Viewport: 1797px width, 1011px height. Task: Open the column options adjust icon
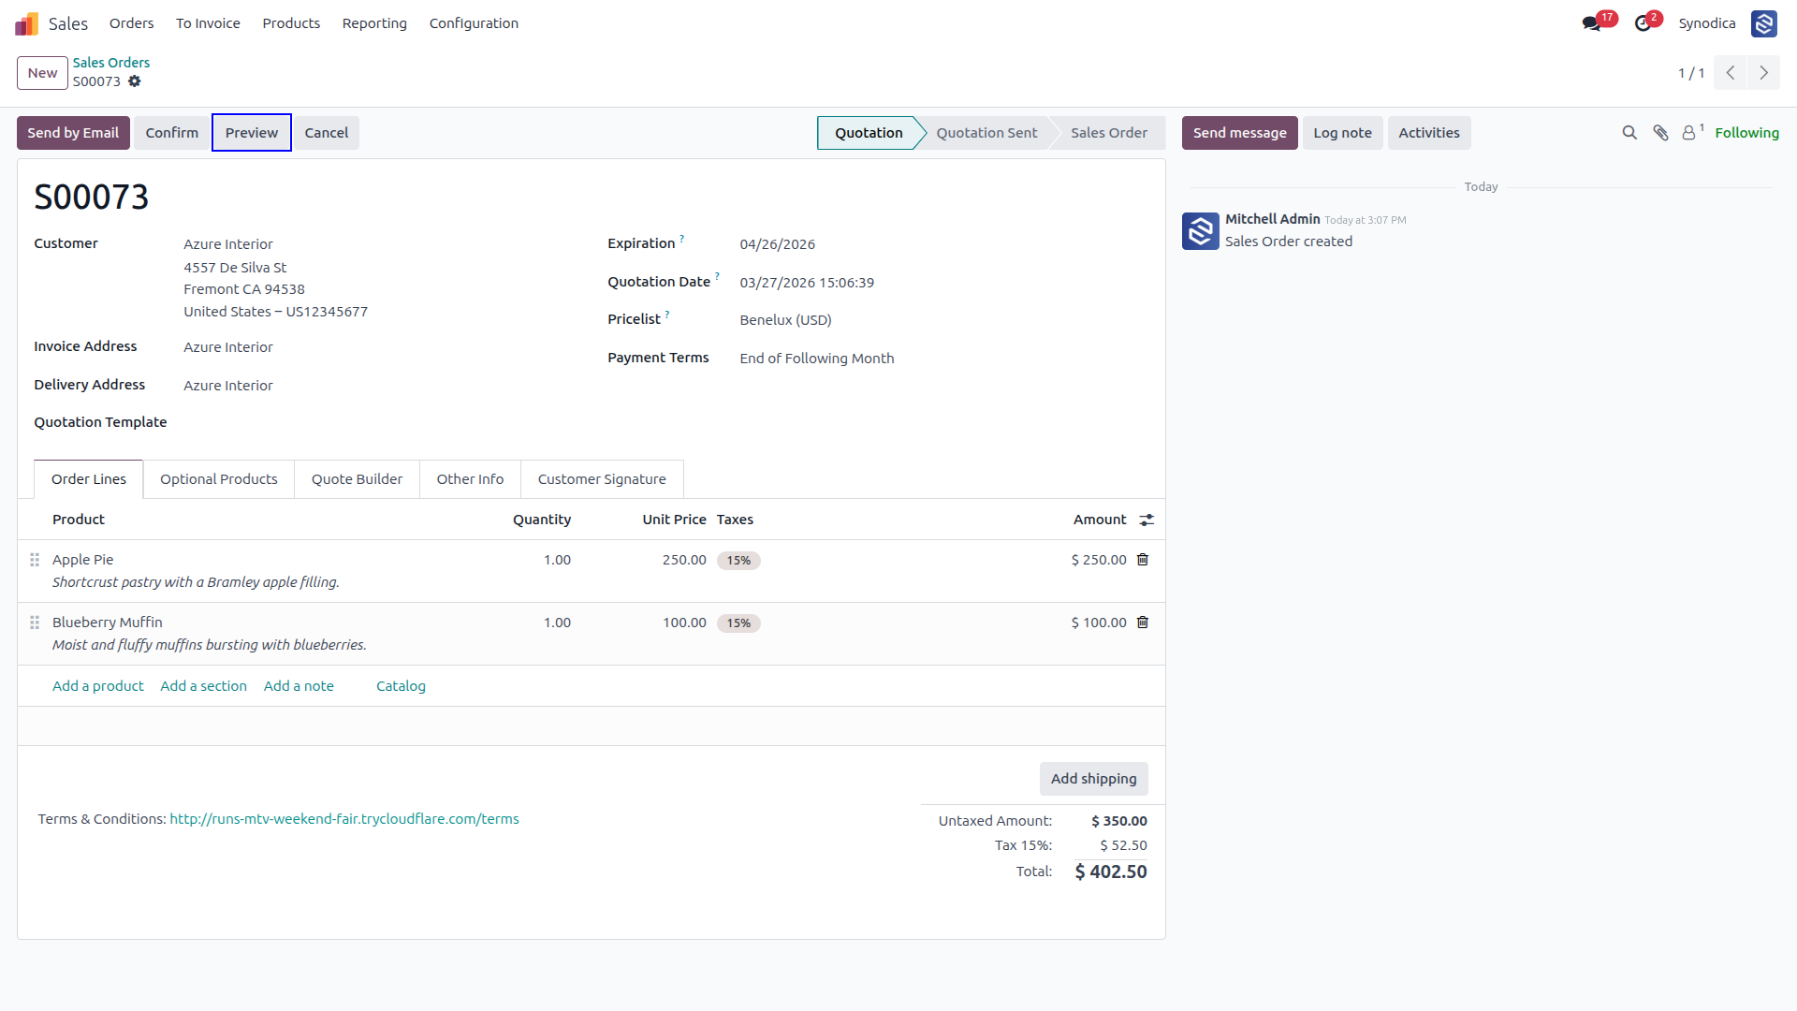coord(1147,520)
